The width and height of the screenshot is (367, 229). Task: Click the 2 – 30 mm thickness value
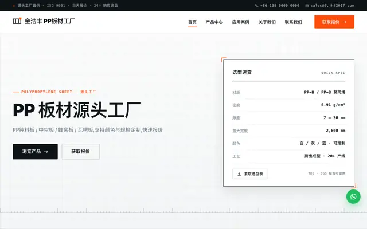tap(334, 118)
